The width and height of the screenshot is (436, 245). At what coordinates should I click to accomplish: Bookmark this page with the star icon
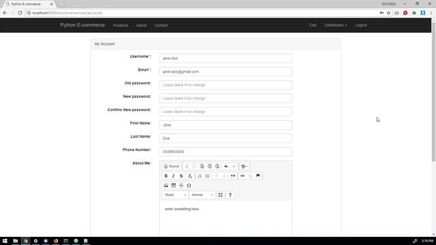pyautogui.click(x=388, y=13)
